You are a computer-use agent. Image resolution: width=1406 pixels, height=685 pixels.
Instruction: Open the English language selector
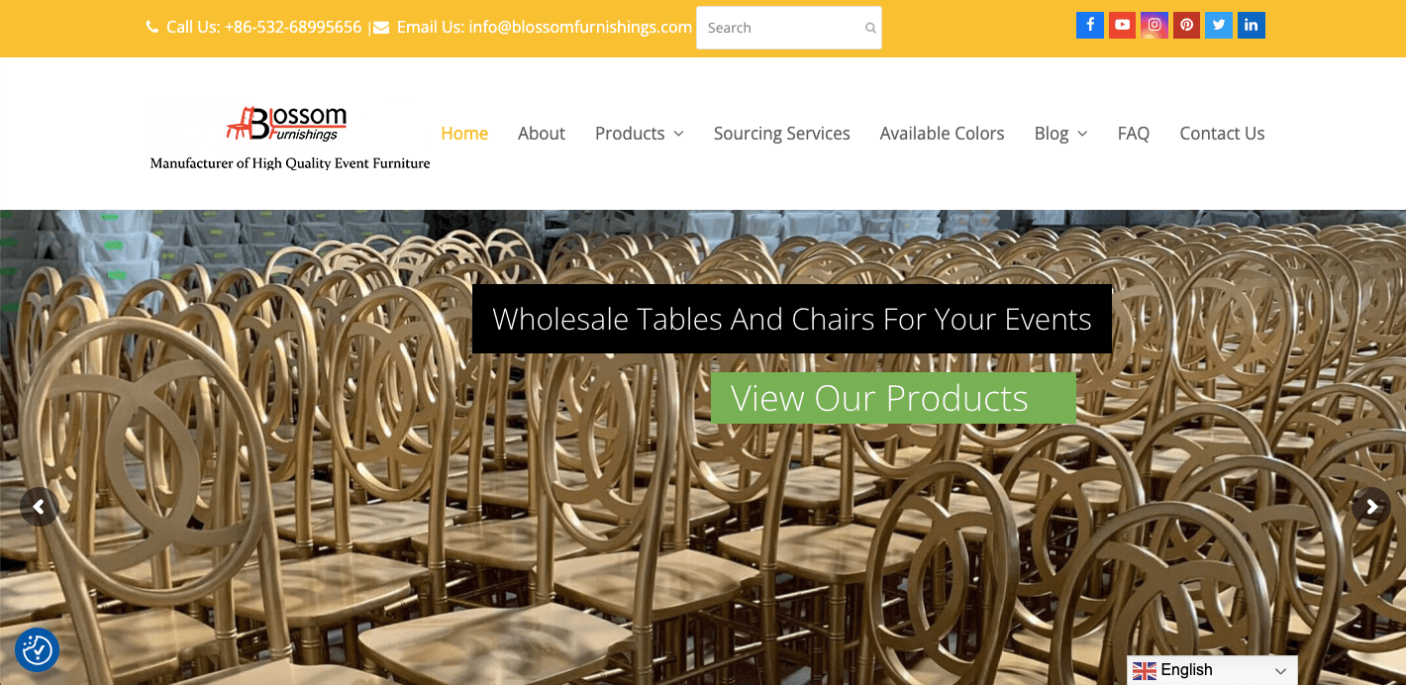point(1212,670)
